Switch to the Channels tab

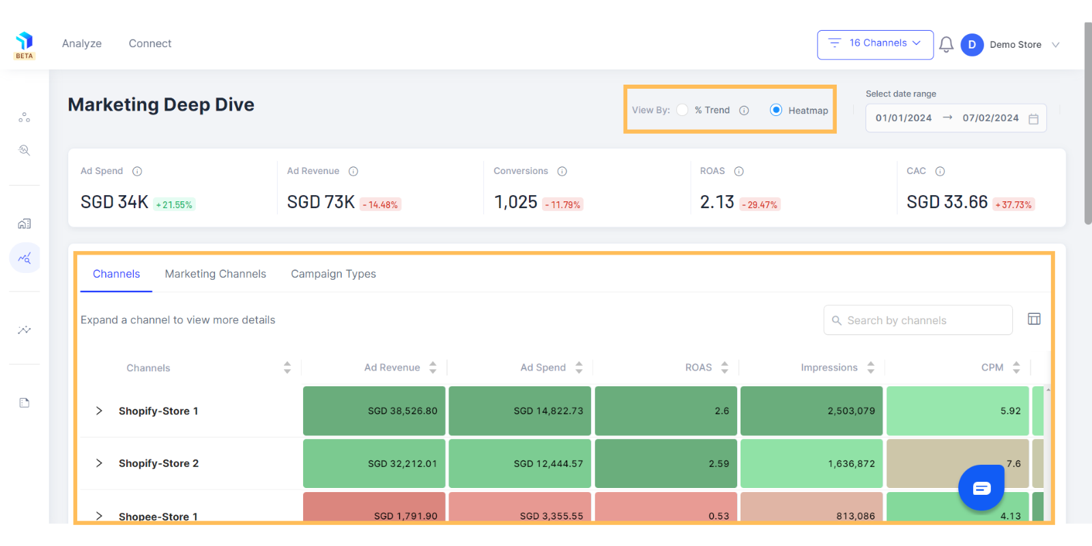pyautogui.click(x=116, y=274)
